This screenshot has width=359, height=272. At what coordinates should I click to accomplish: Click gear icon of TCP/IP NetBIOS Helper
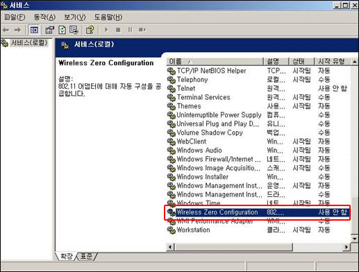coord(172,71)
